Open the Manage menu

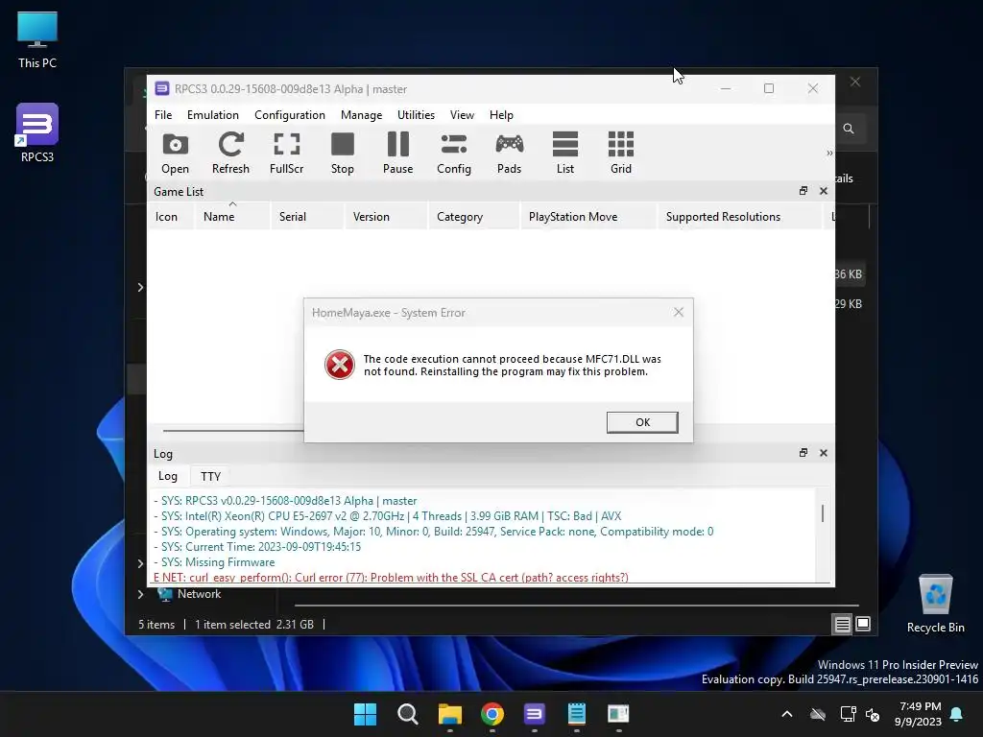pos(361,115)
